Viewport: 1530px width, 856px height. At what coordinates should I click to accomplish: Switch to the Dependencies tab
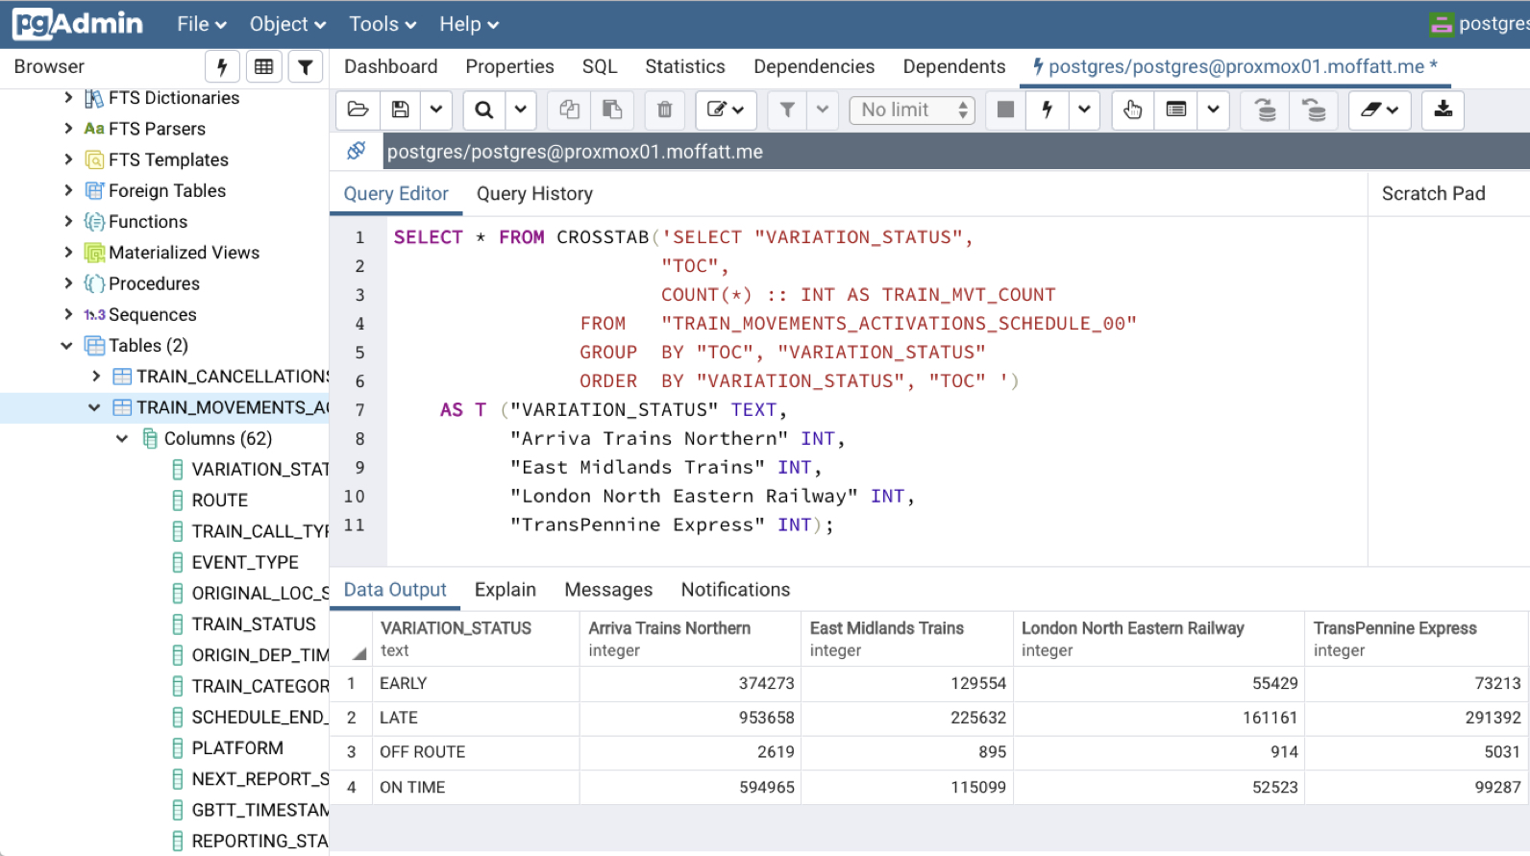814,66
